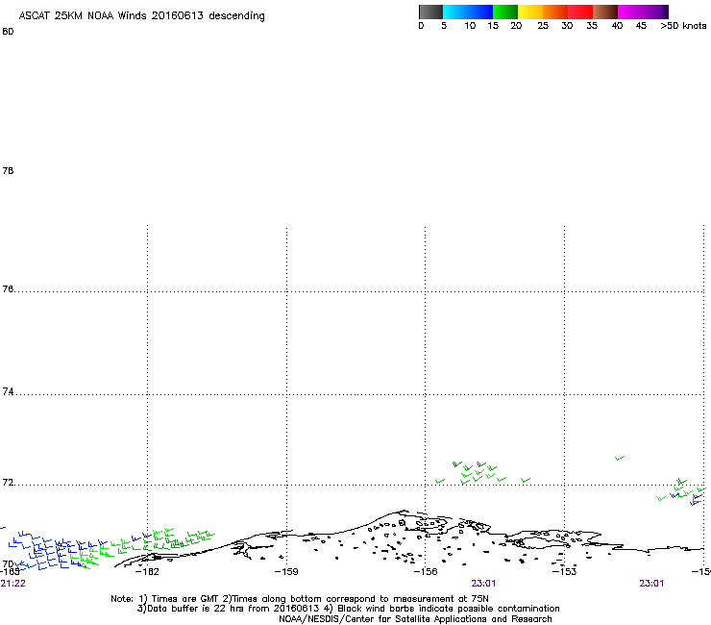Viewport: 711px width, 625px height.
Task: Select the orange 25-30 knots color segment
Action: [555, 12]
